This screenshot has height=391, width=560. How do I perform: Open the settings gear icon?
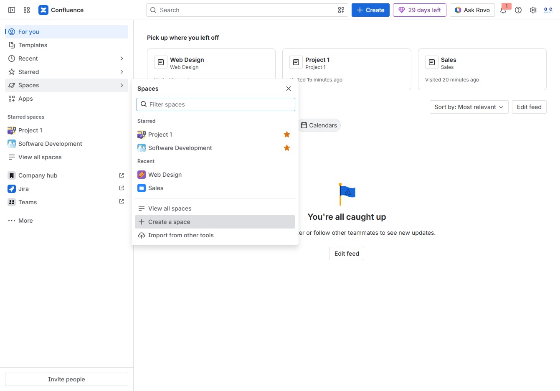tap(533, 10)
